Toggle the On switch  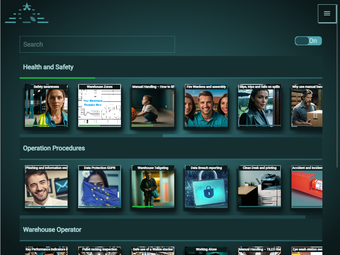click(308, 41)
